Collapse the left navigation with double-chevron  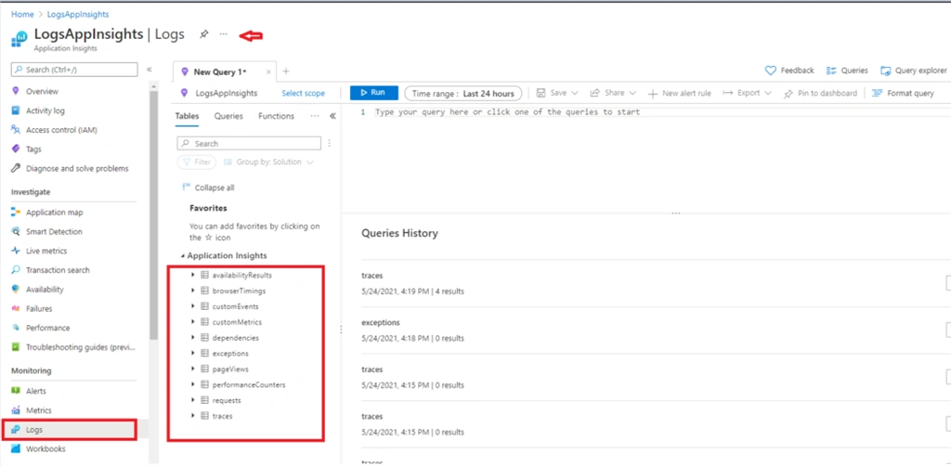coord(150,70)
